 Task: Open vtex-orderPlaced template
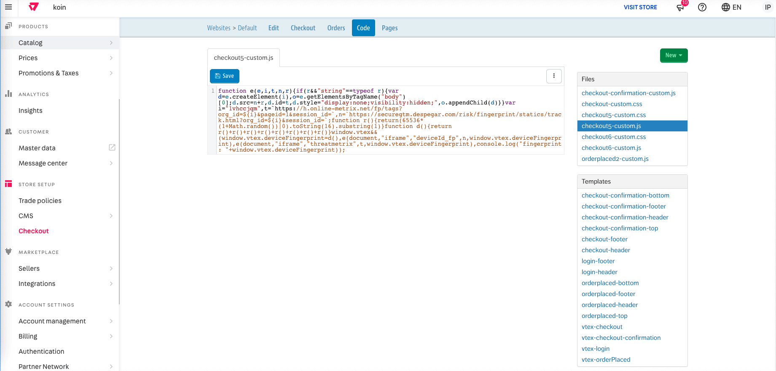(606, 360)
